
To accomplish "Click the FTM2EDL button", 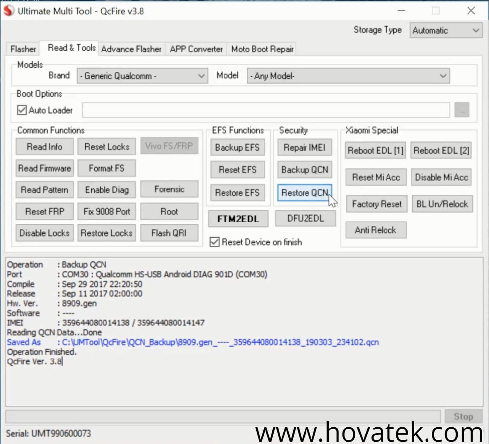I will point(238,219).
